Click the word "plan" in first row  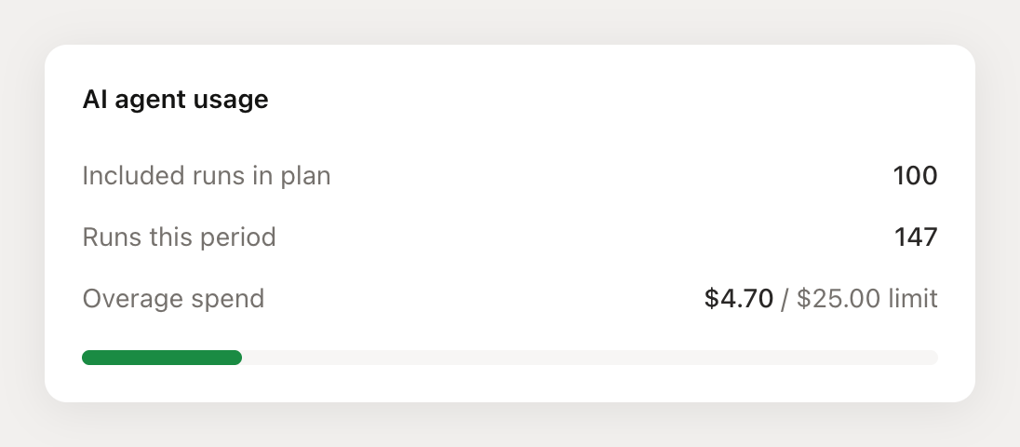pyautogui.click(x=307, y=175)
